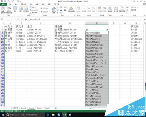Collapse the ribbon with arrow

(145, 16)
